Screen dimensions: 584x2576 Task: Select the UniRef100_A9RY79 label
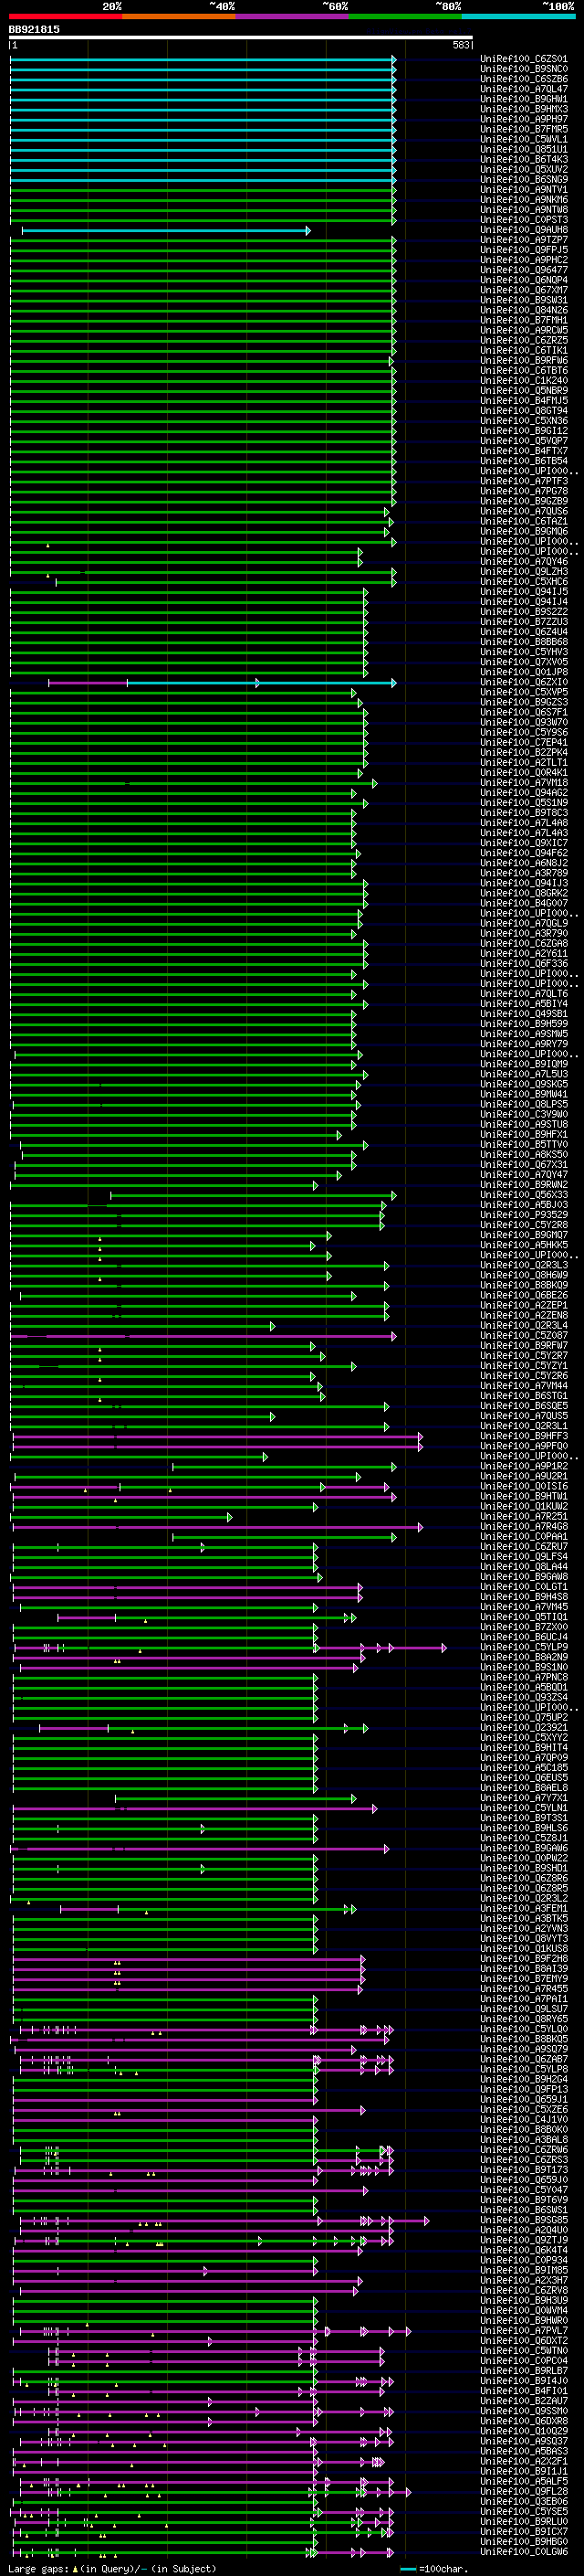(524, 1044)
